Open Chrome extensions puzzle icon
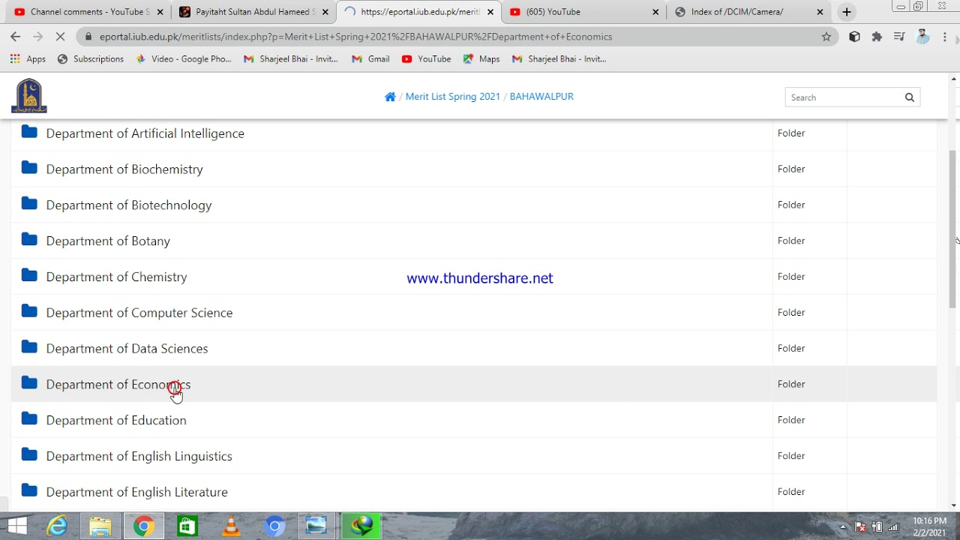Screen dimensions: 960x540 [x=877, y=37]
